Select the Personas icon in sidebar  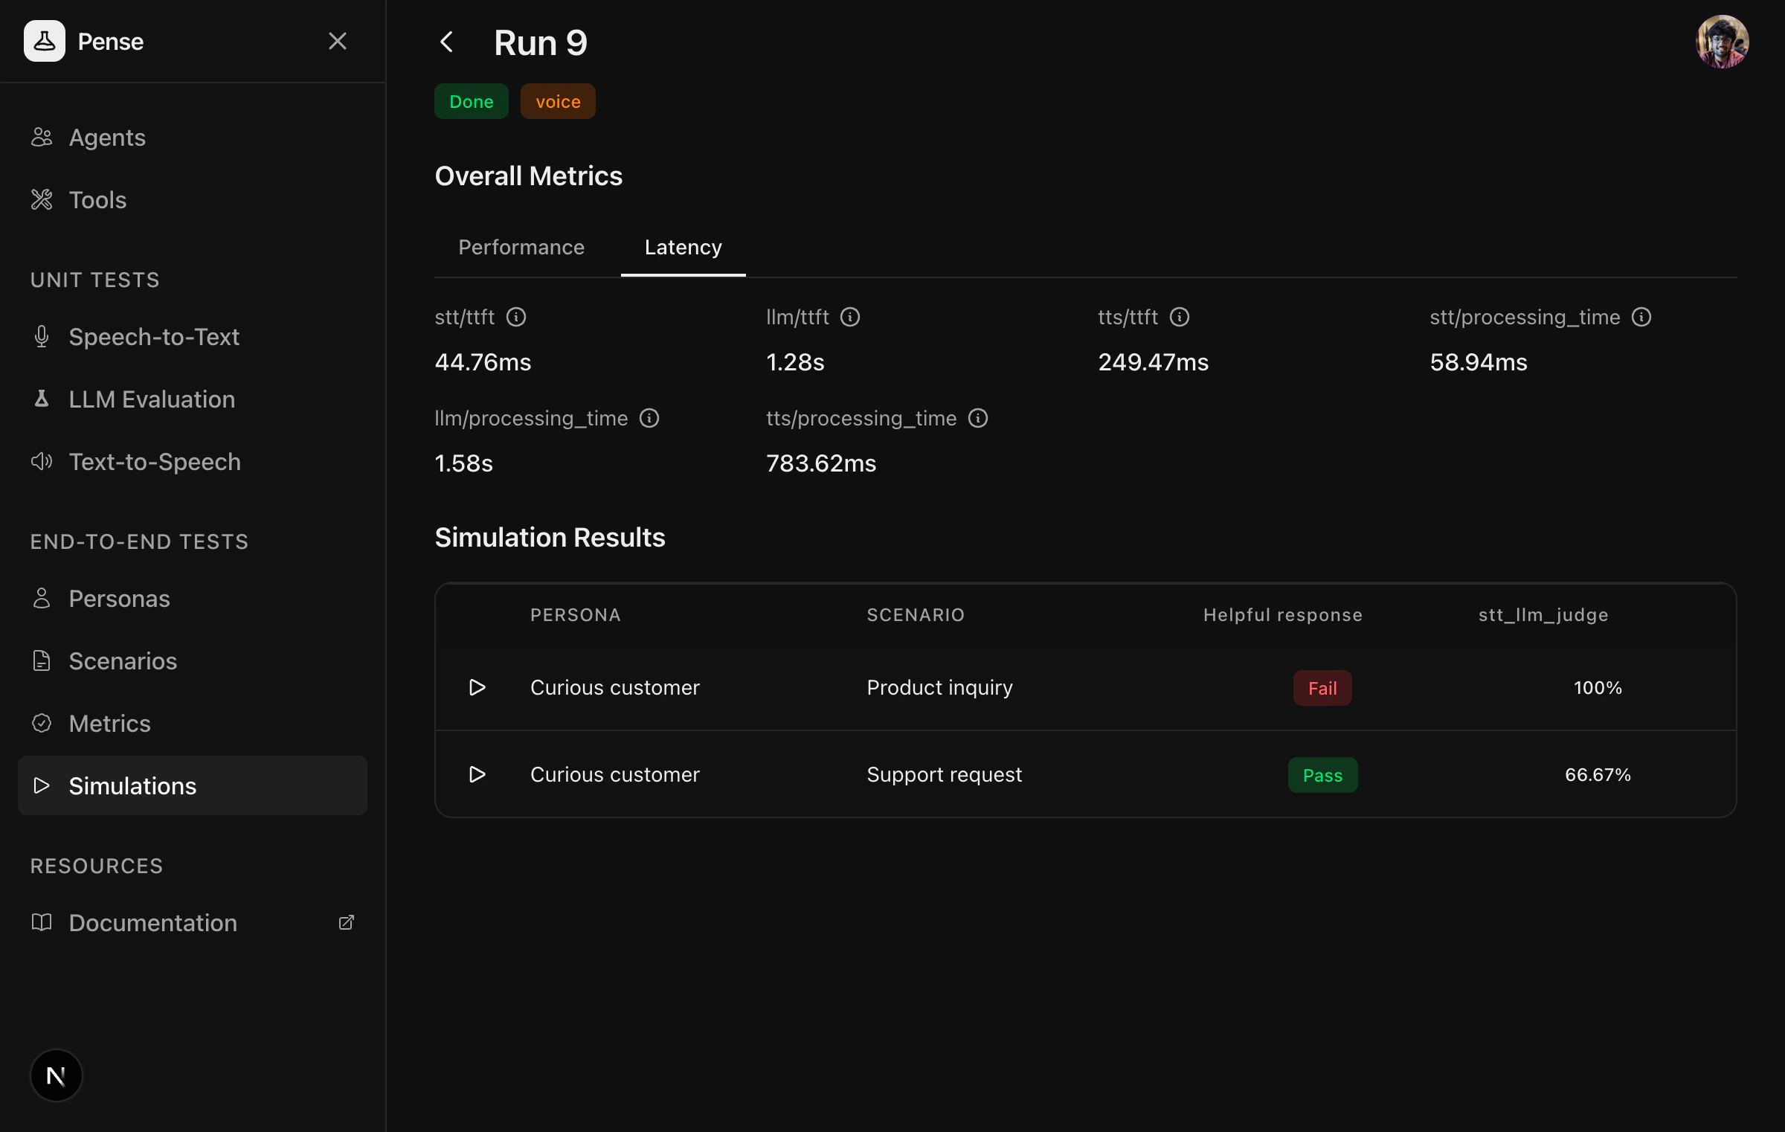click(x=41, y=598)
